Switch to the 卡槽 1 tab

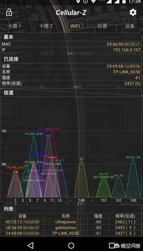click(14, 26)
